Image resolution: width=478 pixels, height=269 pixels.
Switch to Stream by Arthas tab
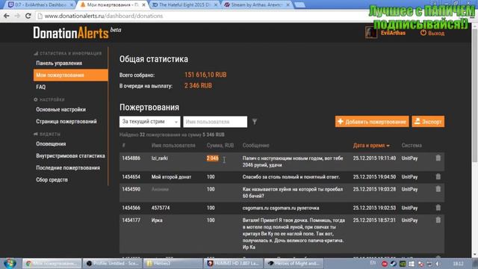pyautogui.click(x=257, y=5)
